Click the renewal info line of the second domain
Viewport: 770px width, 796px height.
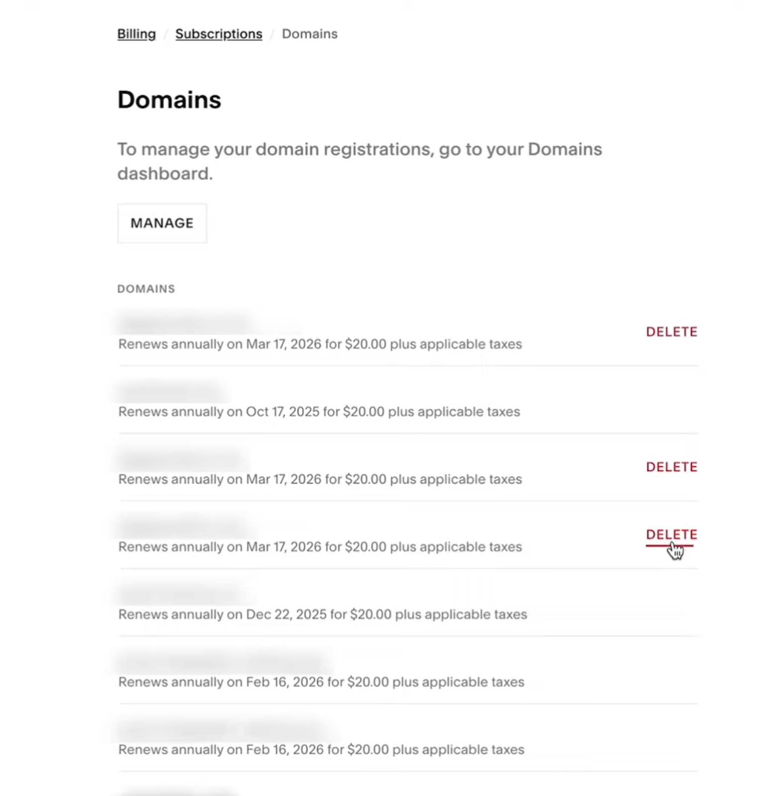pos(318,411)
